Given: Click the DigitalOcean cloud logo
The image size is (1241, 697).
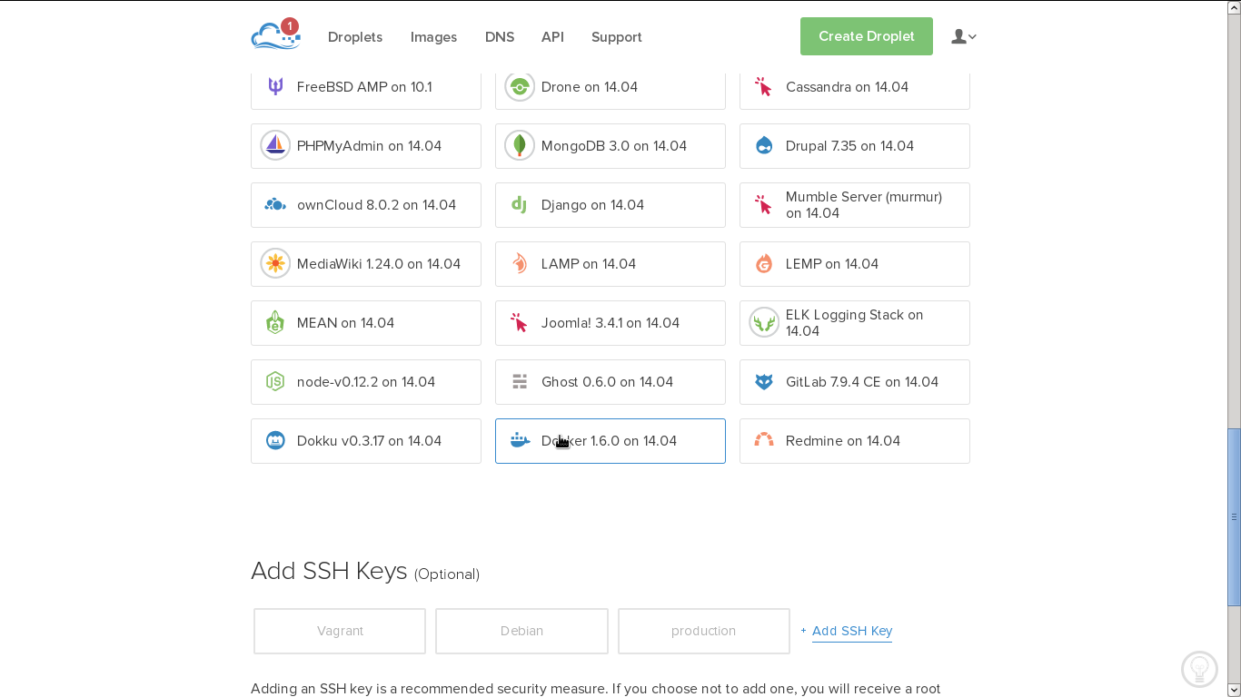Looking at the screenshot, I should point(274,36).
